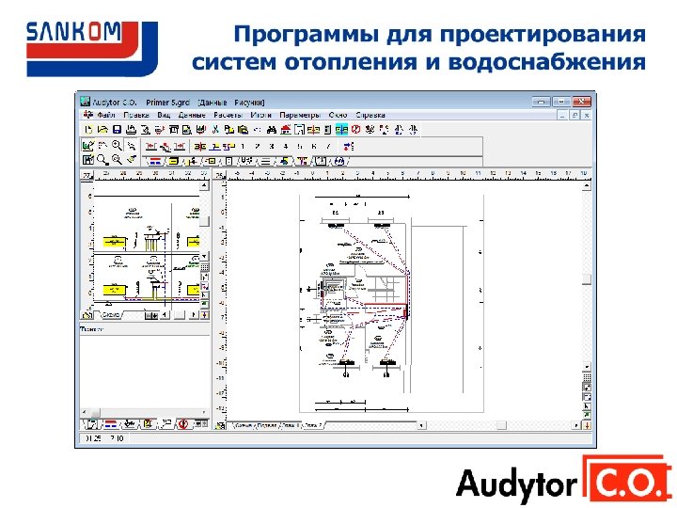677x508 pixels.
Task: Click the cyan highlighted pipes icon
Action: [x=341, y=129]
